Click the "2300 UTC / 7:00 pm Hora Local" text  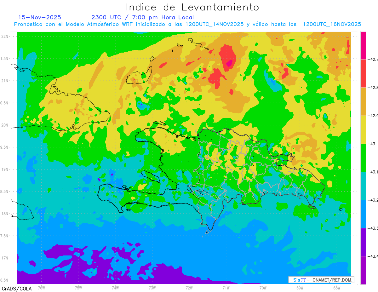(142, 17)
